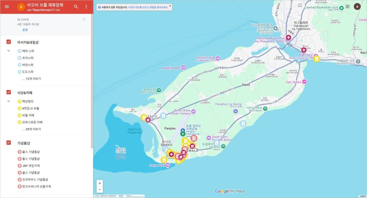Collapse the 식당&카페 layer list chevron
This screenshot has height=198, width=367.
coord(9,101)
